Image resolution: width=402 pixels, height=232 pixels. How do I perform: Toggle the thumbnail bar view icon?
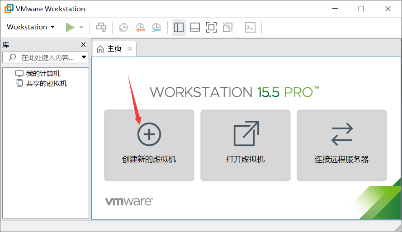[x=195, y=27]
